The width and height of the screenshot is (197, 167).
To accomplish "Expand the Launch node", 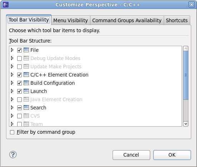I will point(12,91).
